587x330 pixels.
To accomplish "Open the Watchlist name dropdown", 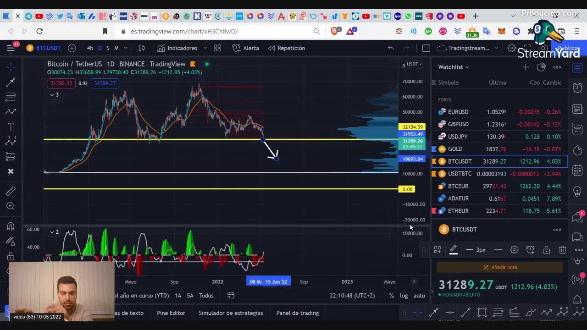I will click(454, 67).
